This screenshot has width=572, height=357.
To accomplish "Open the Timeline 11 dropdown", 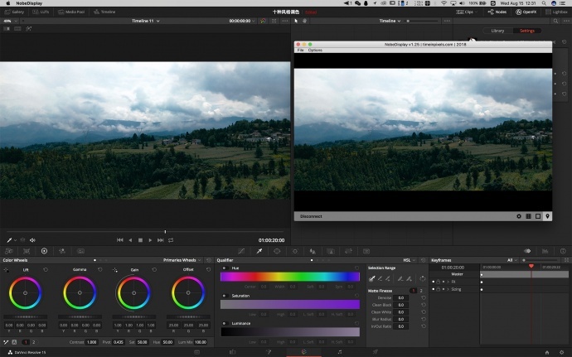I will pos(146,21).
